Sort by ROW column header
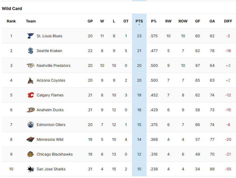Image resolution: width=236 pixels, height=178 pixels. point(183,21)
